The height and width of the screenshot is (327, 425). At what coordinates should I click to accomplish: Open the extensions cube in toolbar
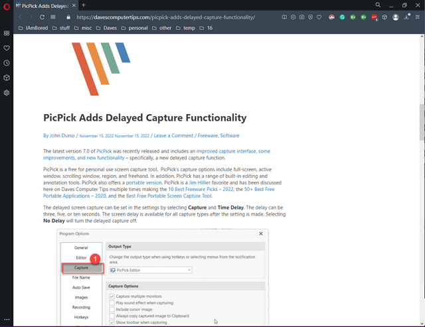[384, 17]
